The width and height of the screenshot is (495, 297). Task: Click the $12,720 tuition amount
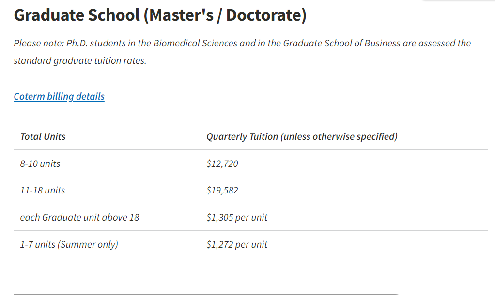(222, 163)
